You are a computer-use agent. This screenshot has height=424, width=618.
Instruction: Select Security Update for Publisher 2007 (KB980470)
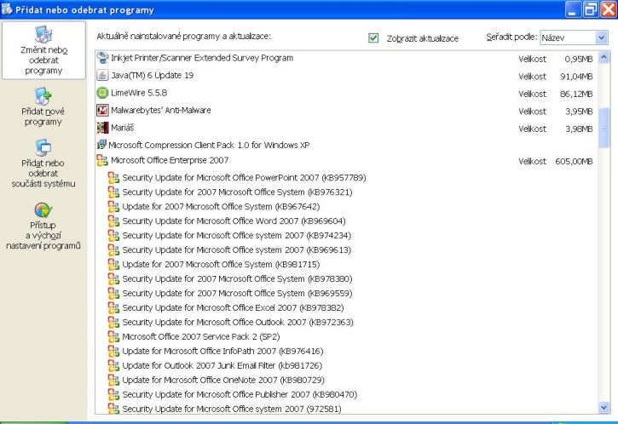240,394
